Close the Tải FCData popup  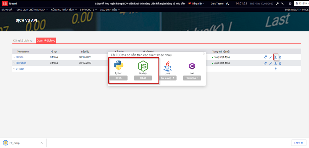204,54
